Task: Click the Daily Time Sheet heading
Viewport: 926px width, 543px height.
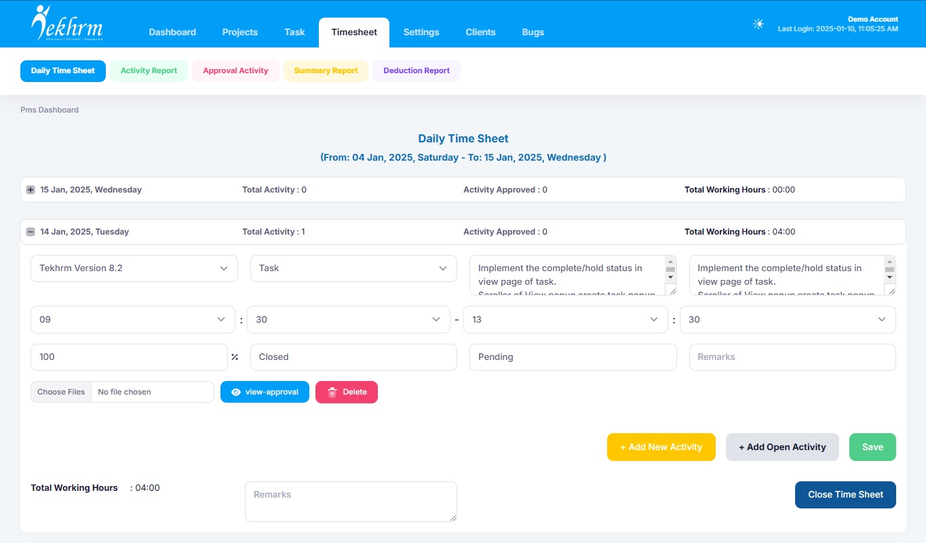Action: coord(463,138)
